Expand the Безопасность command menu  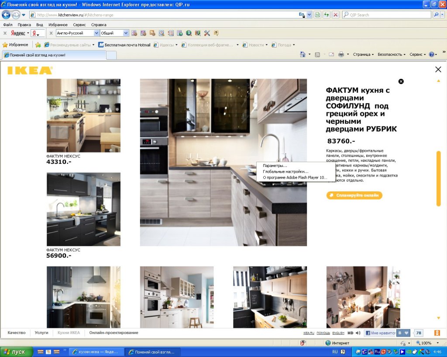point(392,54)
